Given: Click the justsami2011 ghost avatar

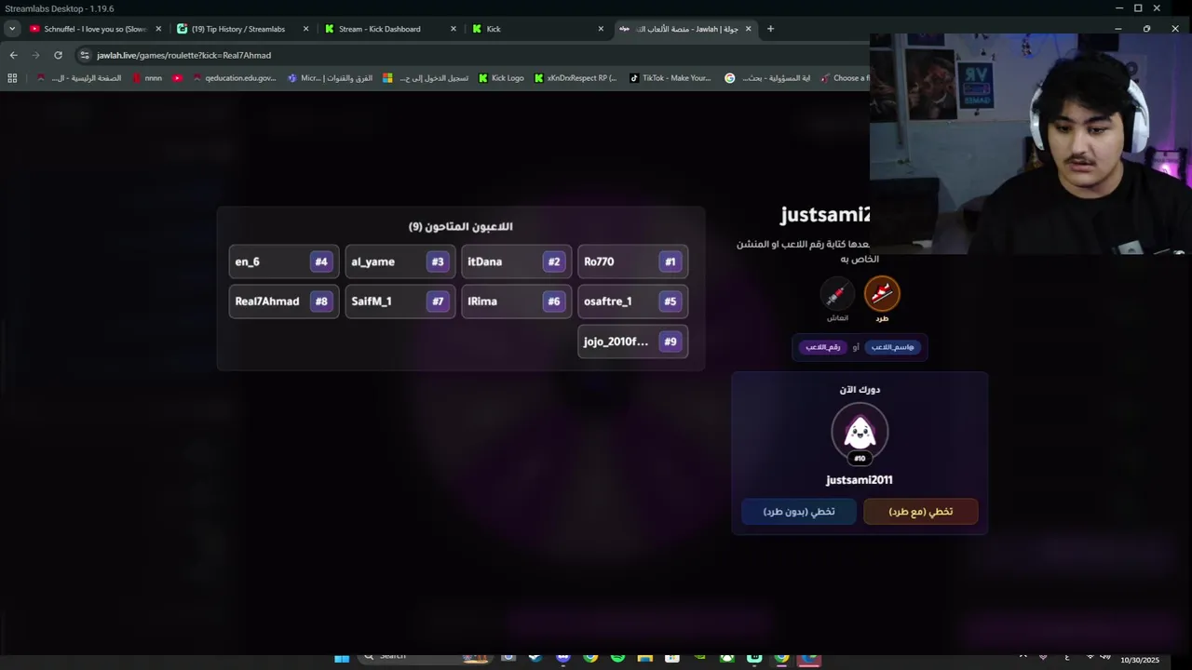Looking at the screenshot, I should (860, 432).
